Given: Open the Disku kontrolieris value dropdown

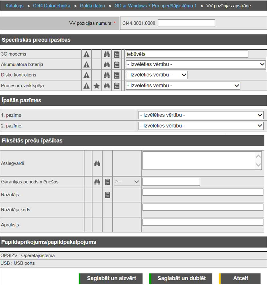Looking at the screenshot, I should (156, 75).
